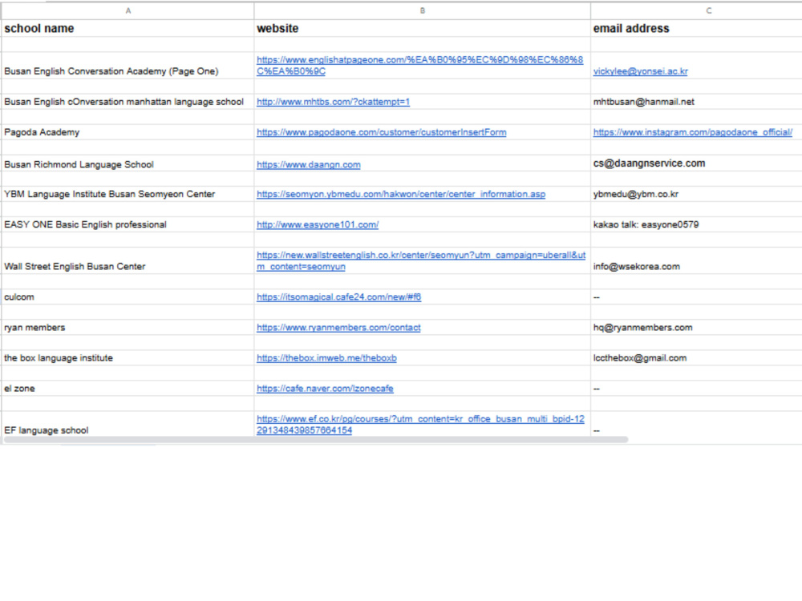Image resolution: width=802 pixels, height=601 pixels.
Task: Select the 'el zone' cell
Action: [128, 389]
